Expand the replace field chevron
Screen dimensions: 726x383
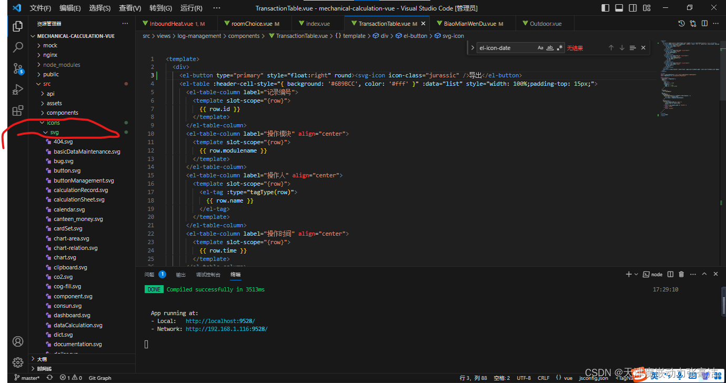tap(472, 48)
